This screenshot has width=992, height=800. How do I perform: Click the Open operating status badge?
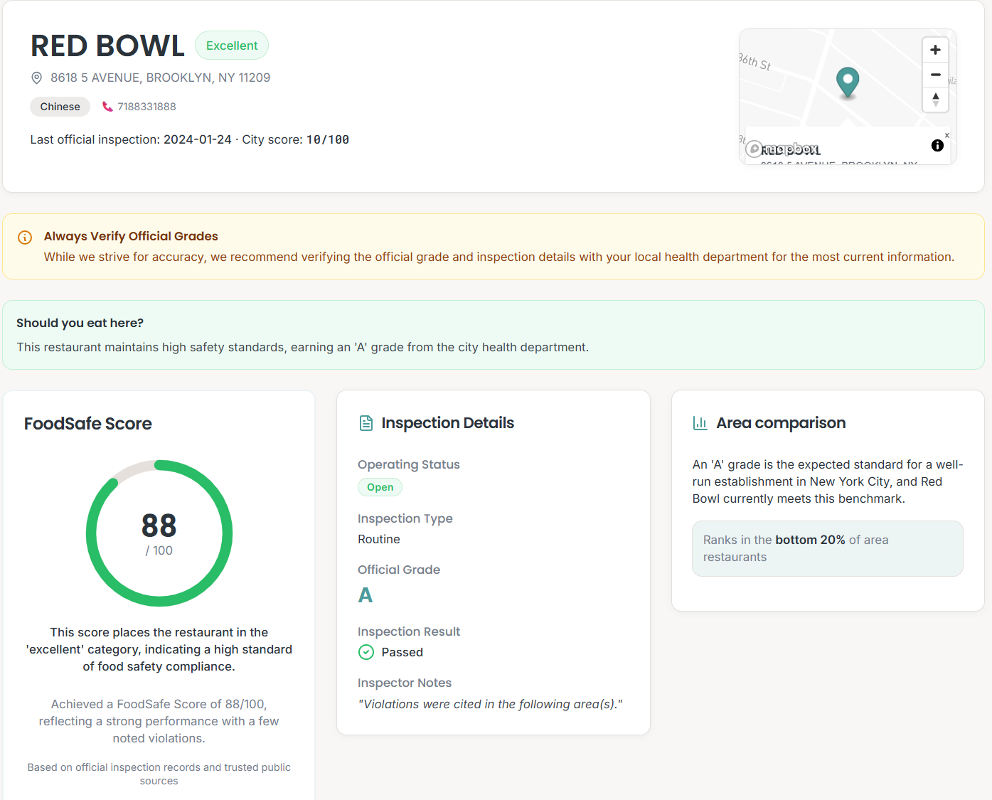tap(380, 487)
